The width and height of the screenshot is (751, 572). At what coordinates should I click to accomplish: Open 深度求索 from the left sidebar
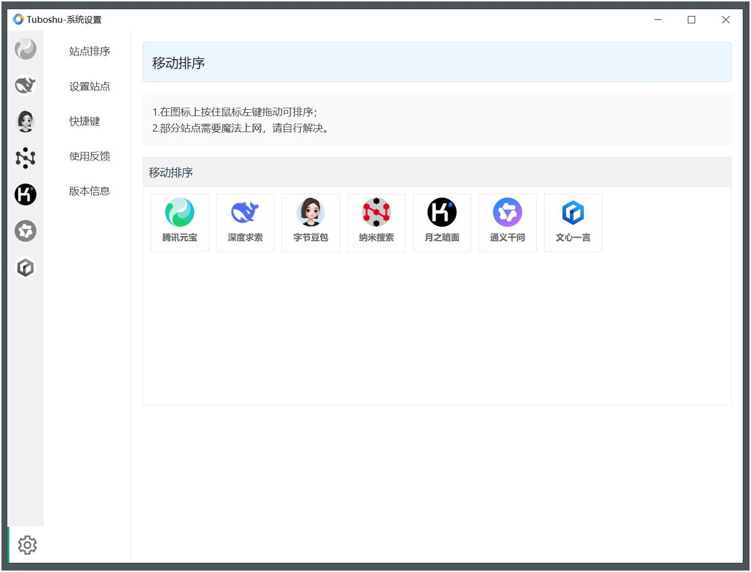(x=25, y=85)
